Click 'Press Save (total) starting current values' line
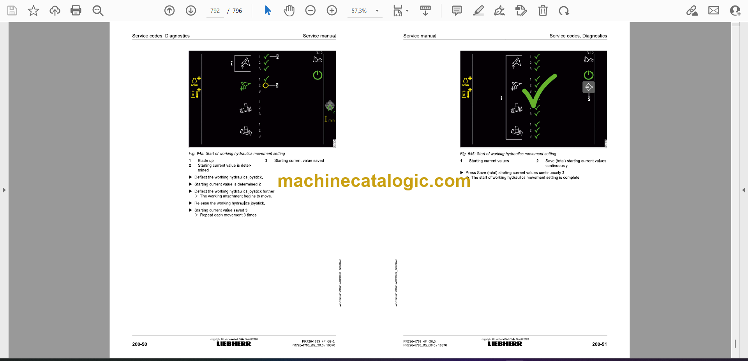This screenshot has width=748, height=361. point(515,173)
